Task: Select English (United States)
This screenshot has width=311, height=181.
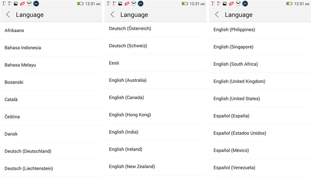Action: coord(237,98)
